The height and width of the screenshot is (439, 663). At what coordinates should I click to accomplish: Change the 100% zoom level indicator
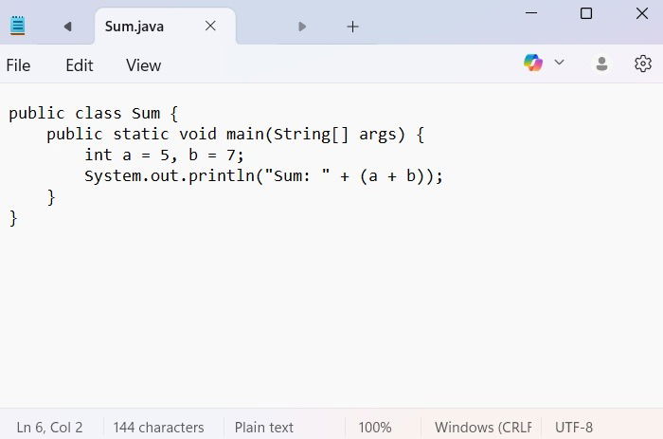[375, 427]
